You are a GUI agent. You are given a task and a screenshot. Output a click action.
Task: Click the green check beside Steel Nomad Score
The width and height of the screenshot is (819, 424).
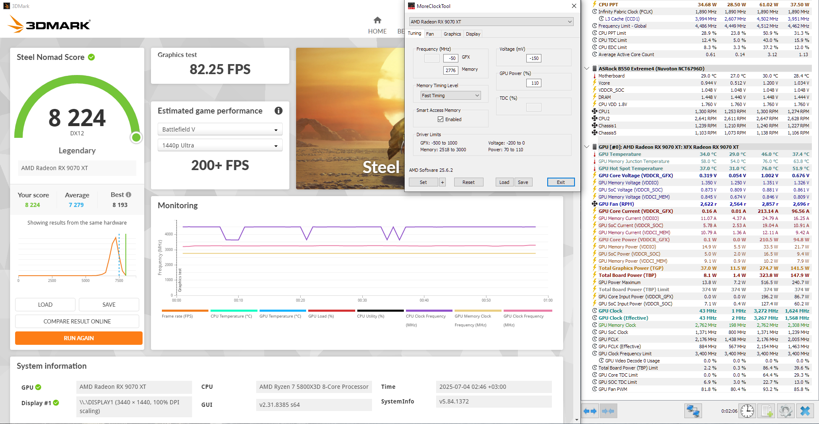[x=91, y=57]
